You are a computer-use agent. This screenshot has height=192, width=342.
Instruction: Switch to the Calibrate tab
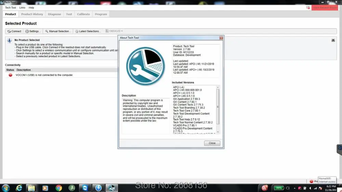tap(83, 14)
